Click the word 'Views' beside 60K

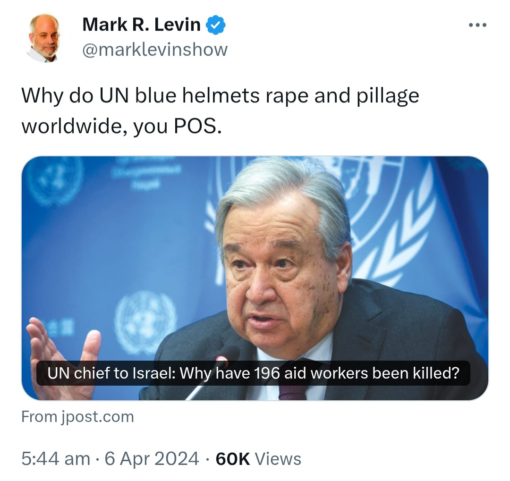278,458
